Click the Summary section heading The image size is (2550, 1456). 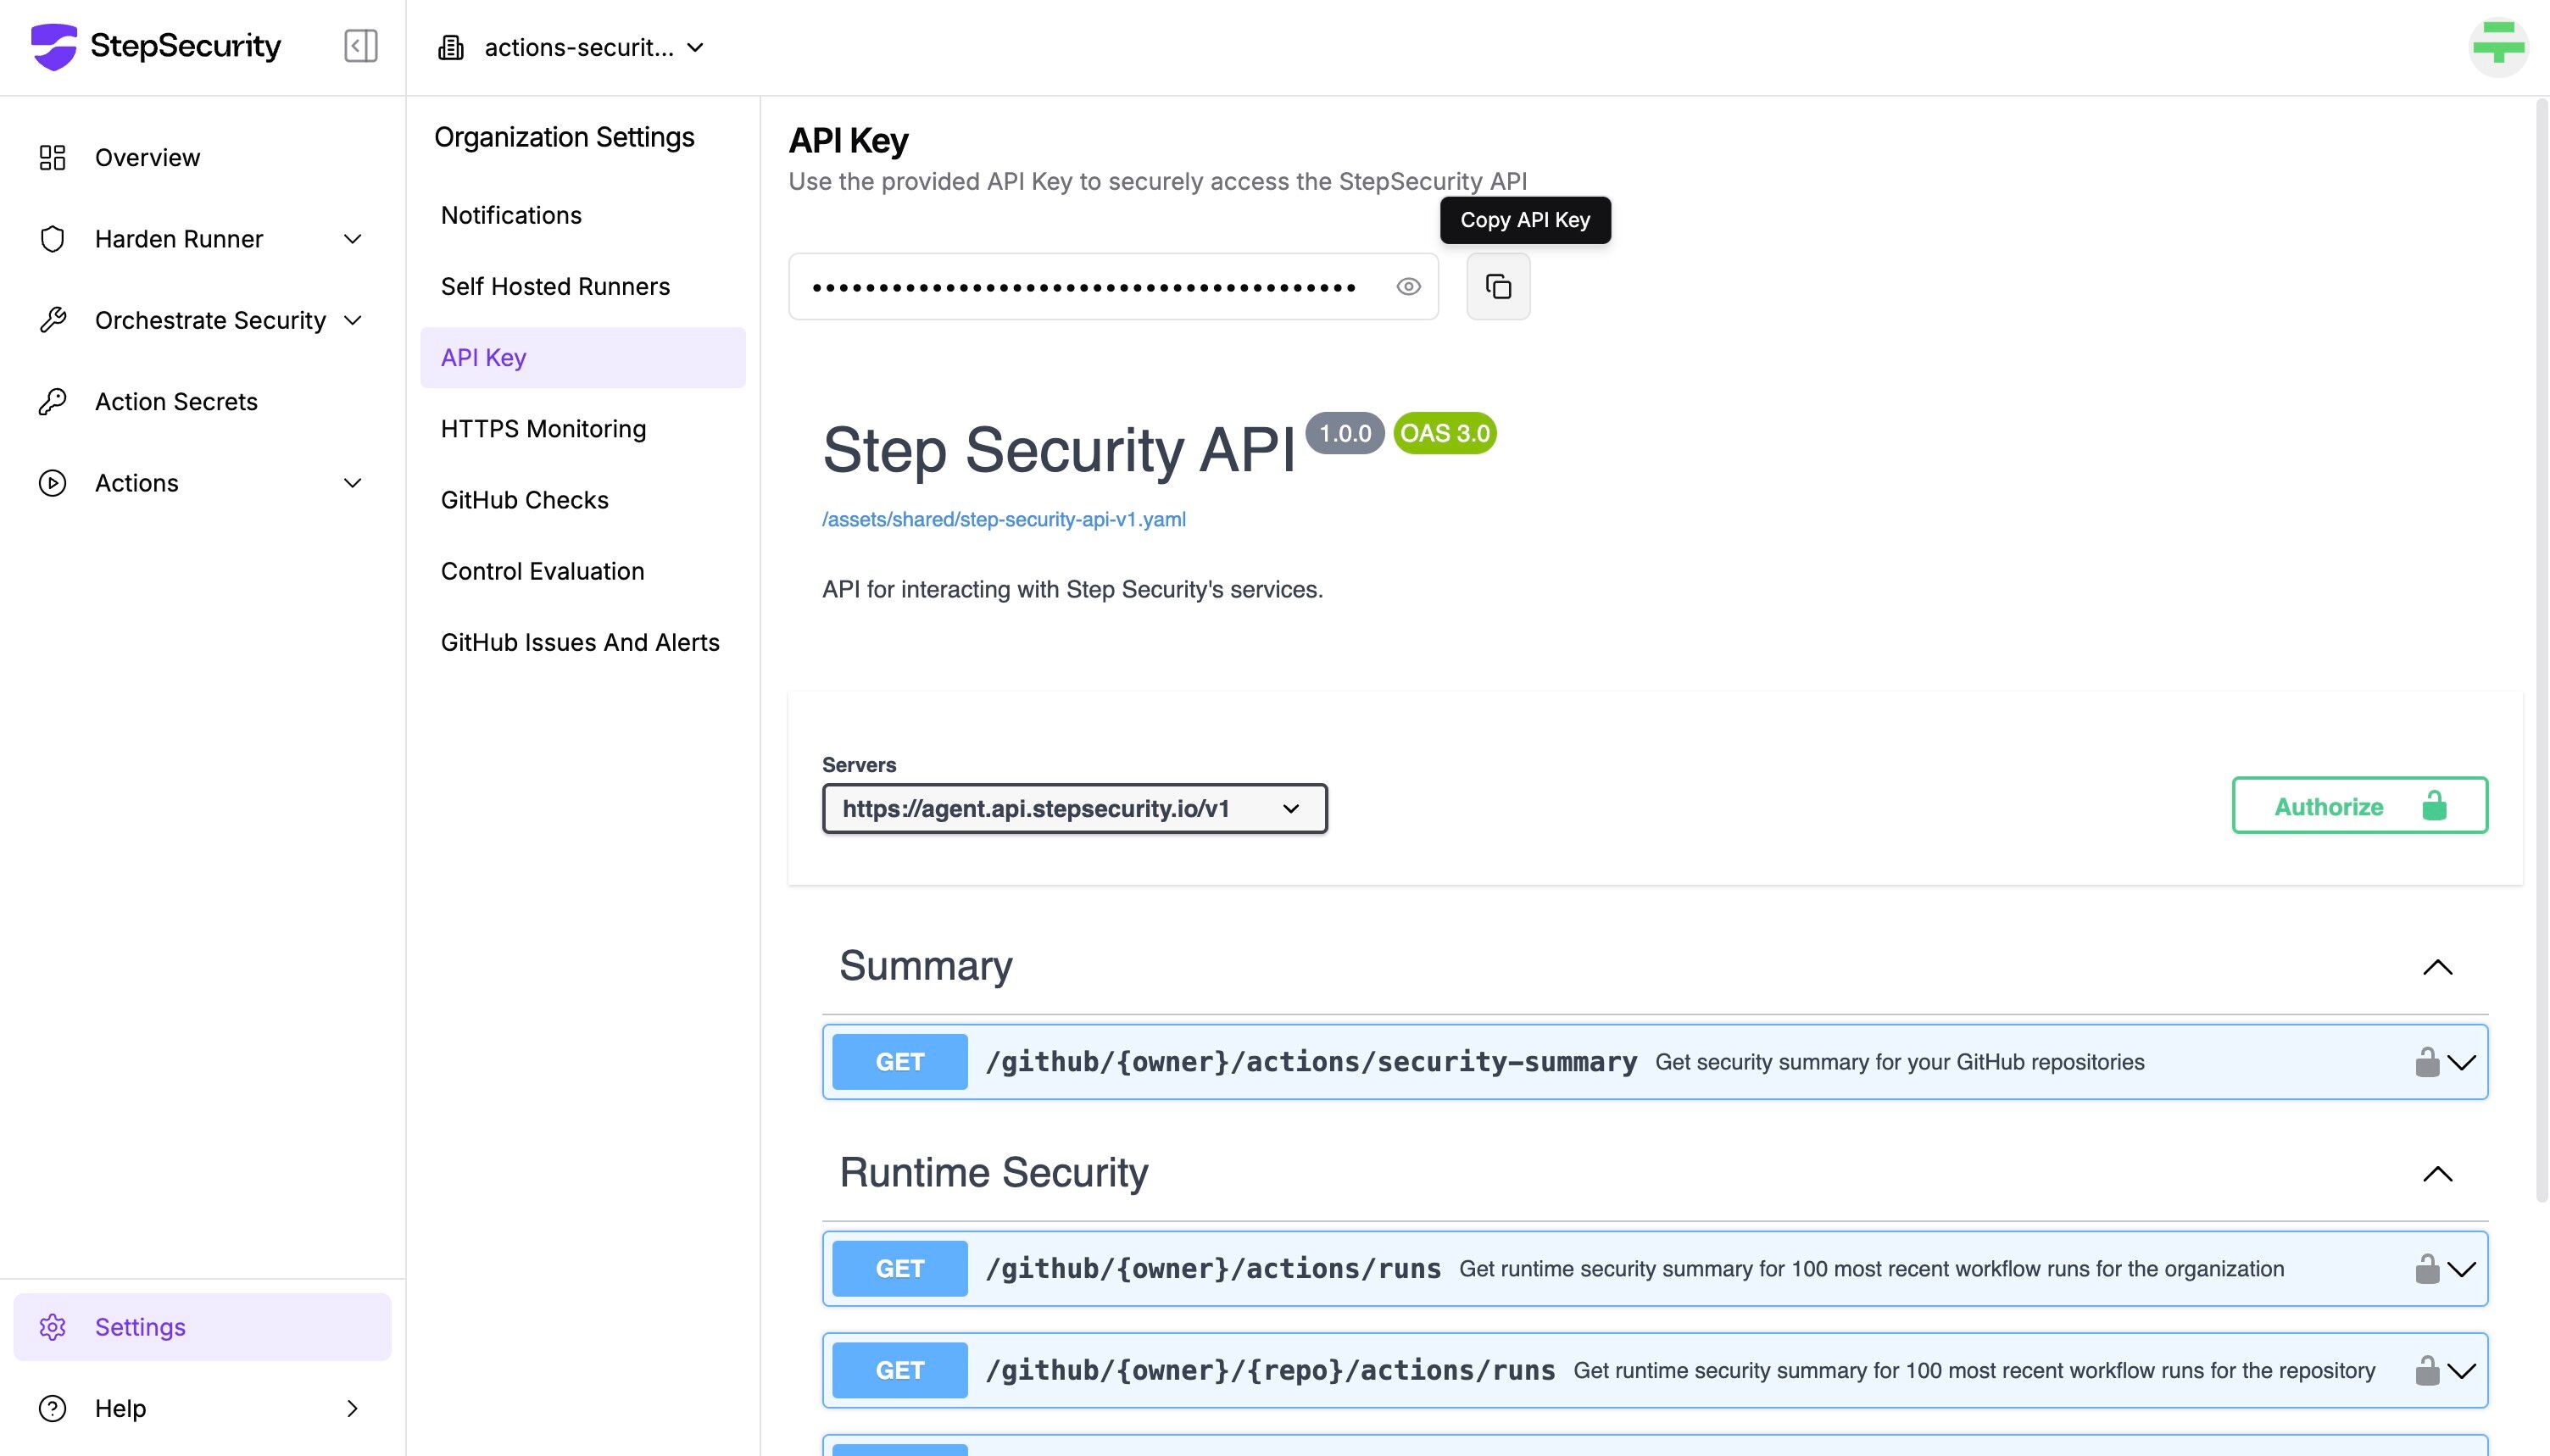point(925,966)
